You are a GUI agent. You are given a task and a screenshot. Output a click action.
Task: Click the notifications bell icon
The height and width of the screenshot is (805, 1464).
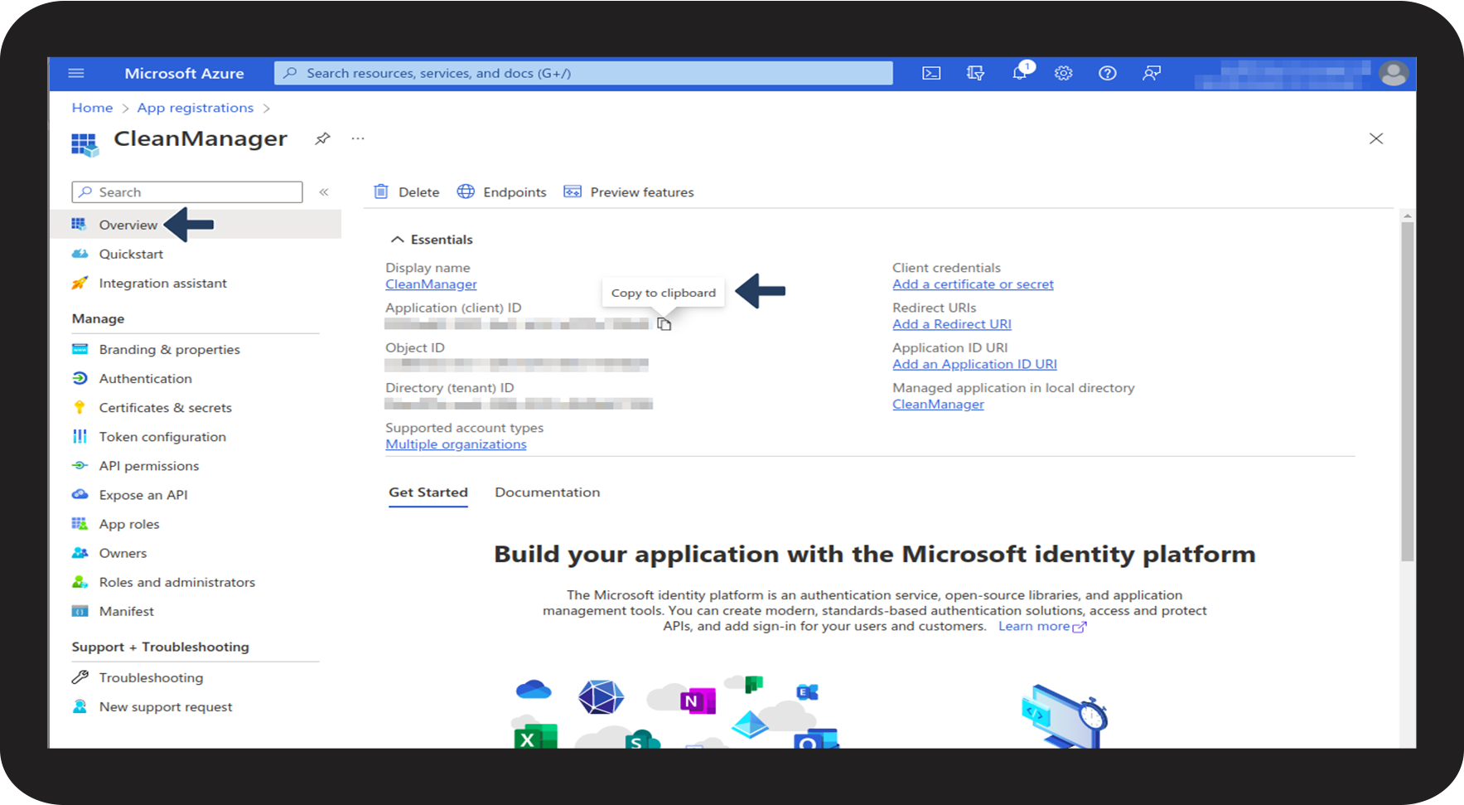1020,74
